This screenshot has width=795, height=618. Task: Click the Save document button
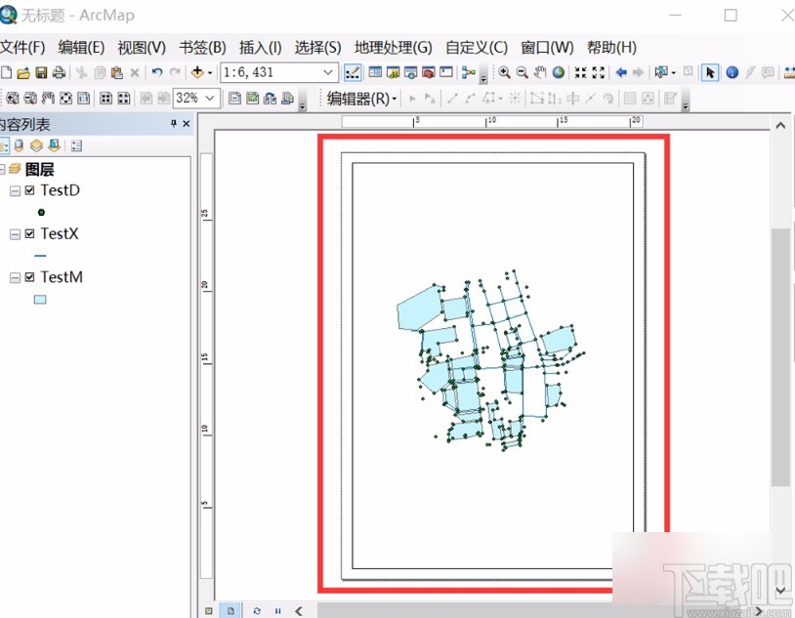[42, 72]
